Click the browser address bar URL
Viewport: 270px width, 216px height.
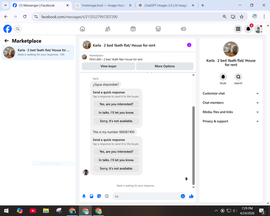click(x=79, y=17)
